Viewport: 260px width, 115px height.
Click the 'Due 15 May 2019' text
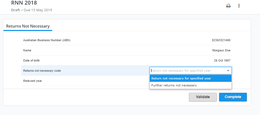pyautogui.click(x=38, y=10)
